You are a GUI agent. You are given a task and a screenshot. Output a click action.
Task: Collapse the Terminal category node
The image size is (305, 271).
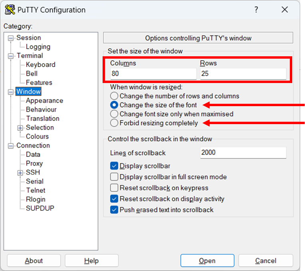pyautogui.click(x=11, y=56)
